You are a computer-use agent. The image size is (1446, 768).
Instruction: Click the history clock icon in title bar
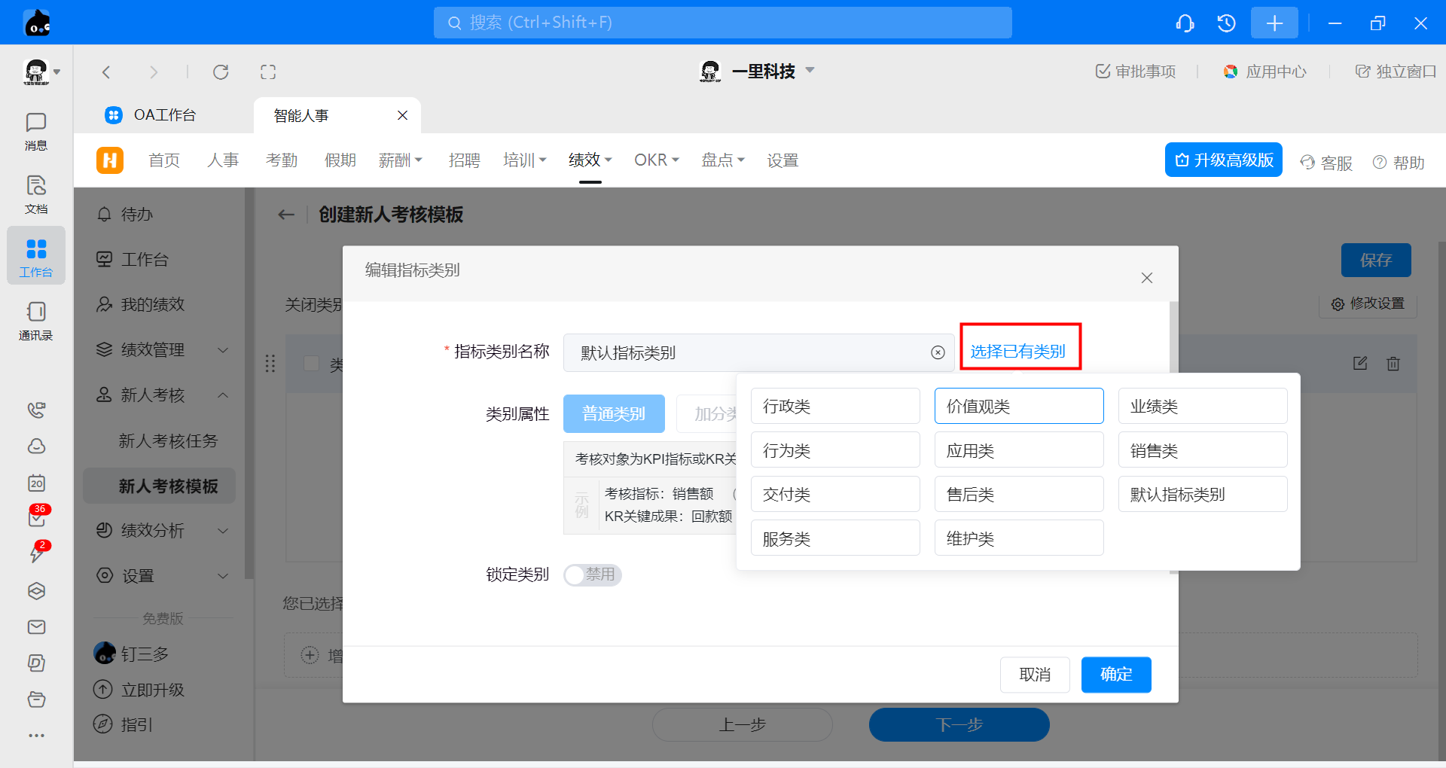(x=1226, y=23)
